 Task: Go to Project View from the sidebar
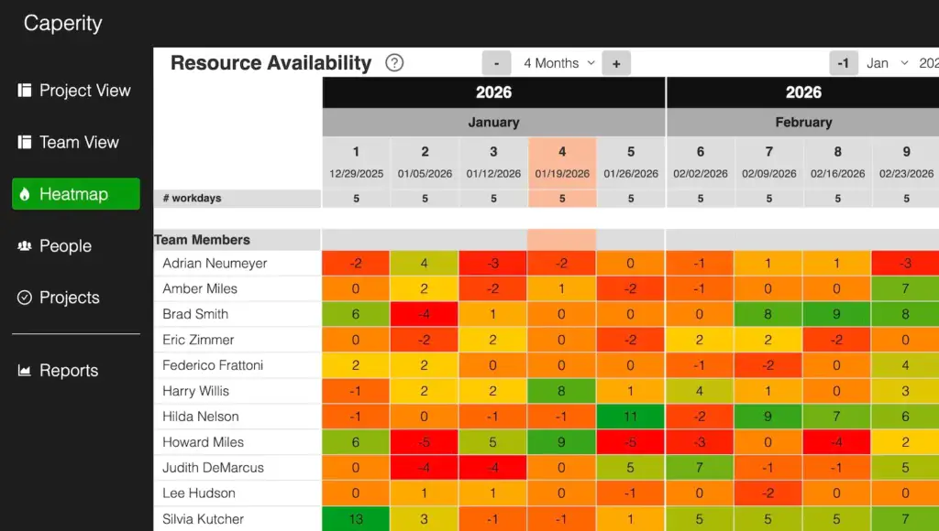pos(84,90)
